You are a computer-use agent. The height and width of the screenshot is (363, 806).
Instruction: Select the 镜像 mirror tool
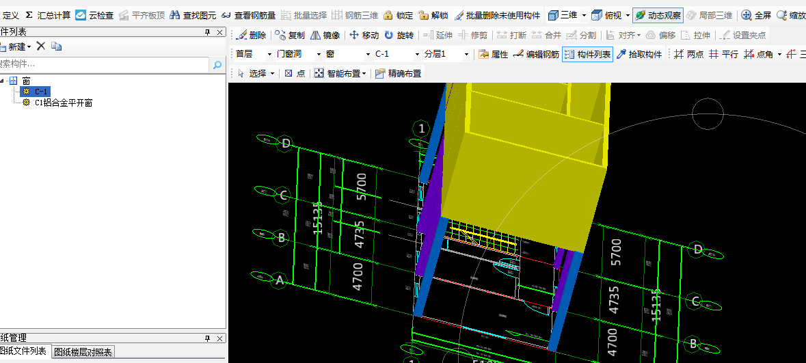pyautogui.click(x=325, y=36)
